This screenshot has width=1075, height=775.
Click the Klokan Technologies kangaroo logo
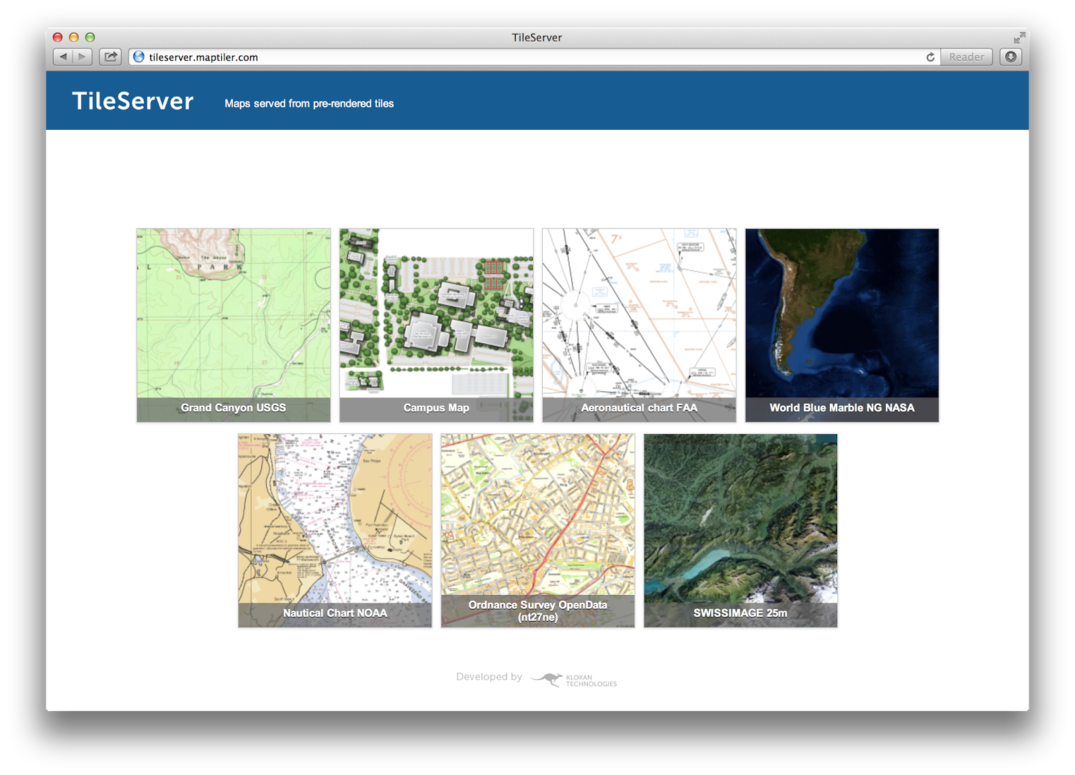point(548,678)
